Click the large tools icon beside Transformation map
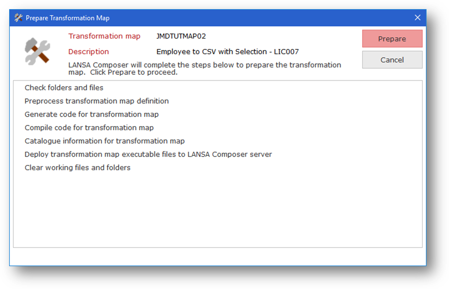449x289 pixels. [x=37, y=52]
